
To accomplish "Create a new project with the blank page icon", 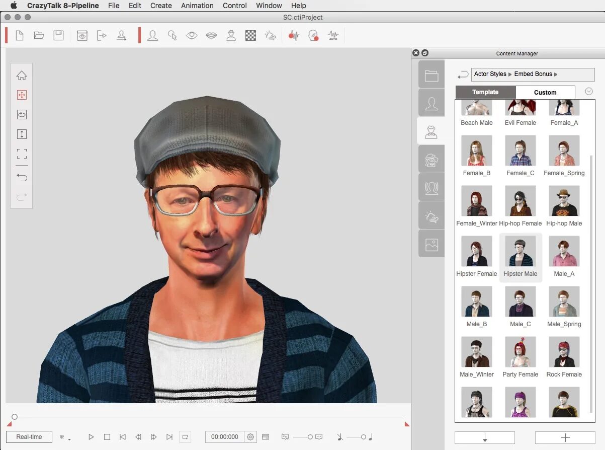I will click(20, 36).
